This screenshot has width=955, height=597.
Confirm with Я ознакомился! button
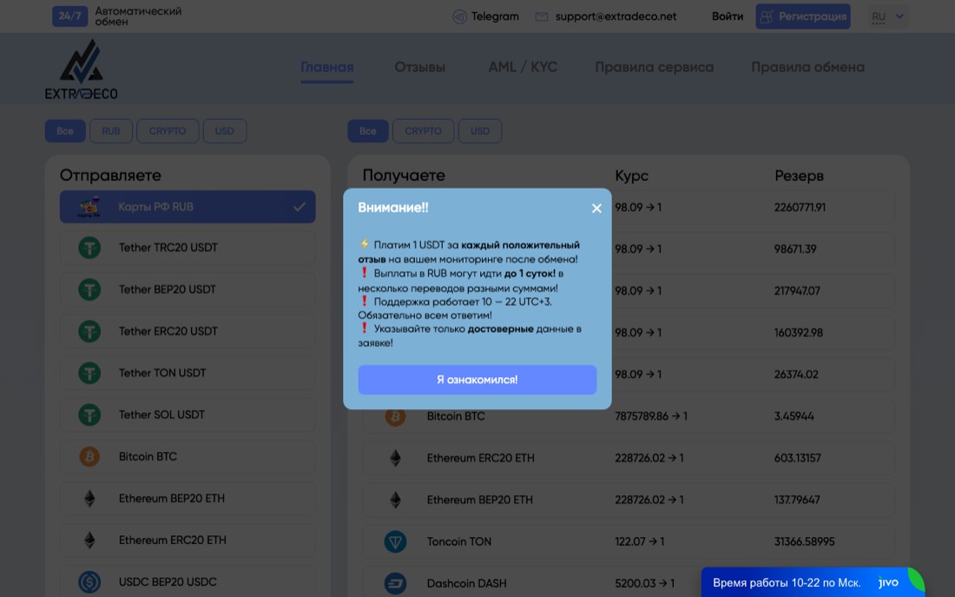pos(477,380)
